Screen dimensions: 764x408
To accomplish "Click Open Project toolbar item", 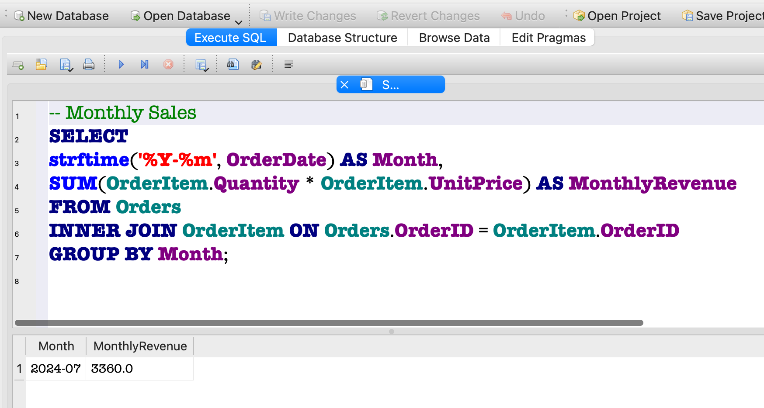I will pos(617,16).
